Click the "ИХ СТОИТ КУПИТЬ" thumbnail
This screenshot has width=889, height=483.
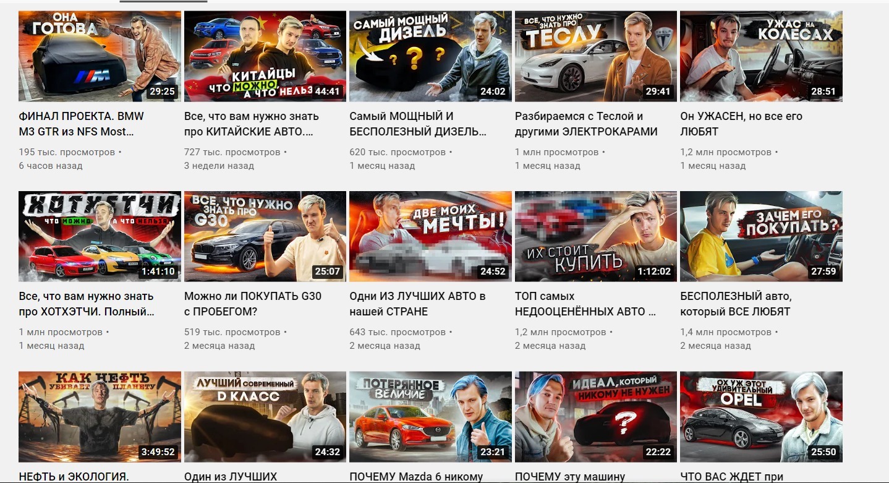[x=596, y=236]
